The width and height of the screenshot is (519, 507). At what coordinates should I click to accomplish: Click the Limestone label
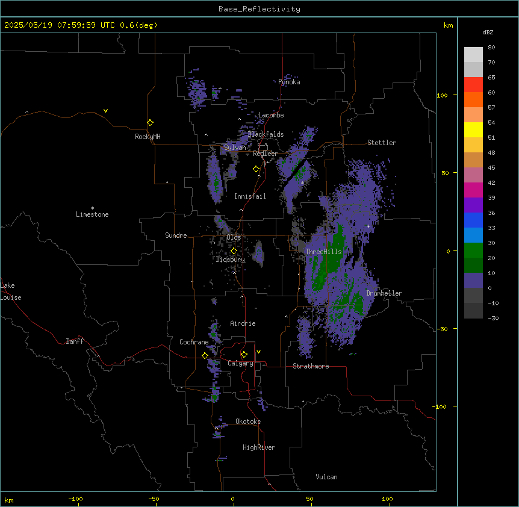point(92,214)
